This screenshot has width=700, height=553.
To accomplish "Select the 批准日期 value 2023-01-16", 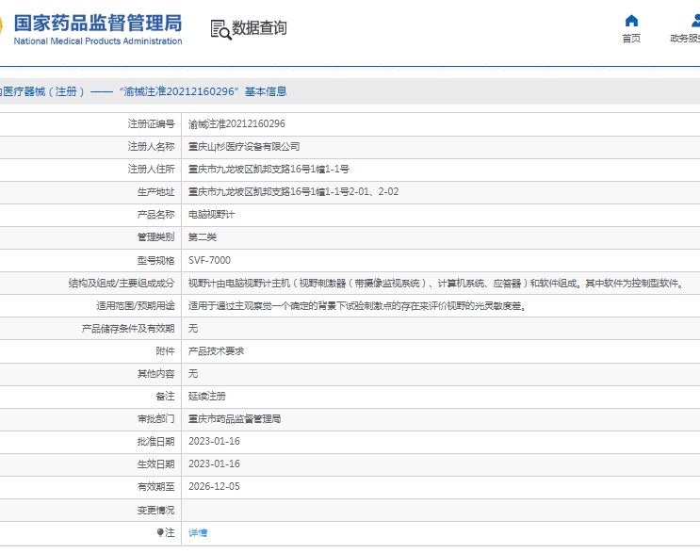I will click(214, 441).
